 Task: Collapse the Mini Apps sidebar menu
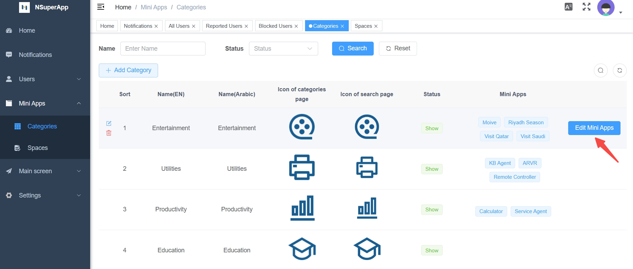click(45, 103)
